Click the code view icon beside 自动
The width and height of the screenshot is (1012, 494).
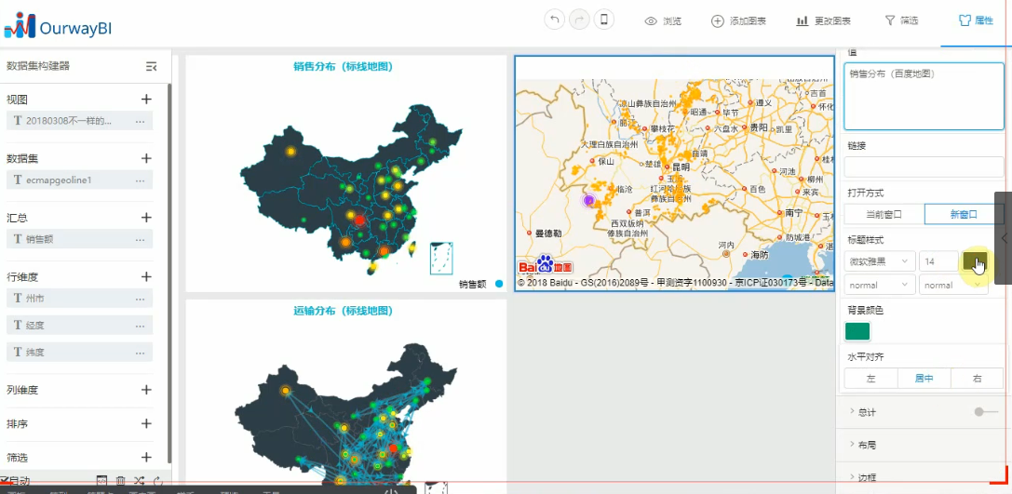click(101, 480)
